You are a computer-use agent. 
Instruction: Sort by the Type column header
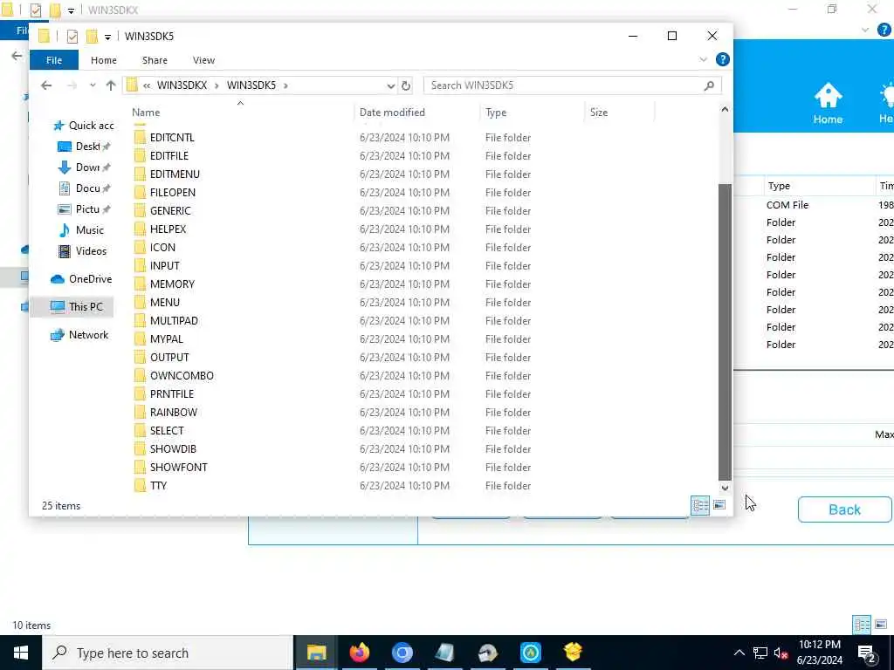point(496,113)
